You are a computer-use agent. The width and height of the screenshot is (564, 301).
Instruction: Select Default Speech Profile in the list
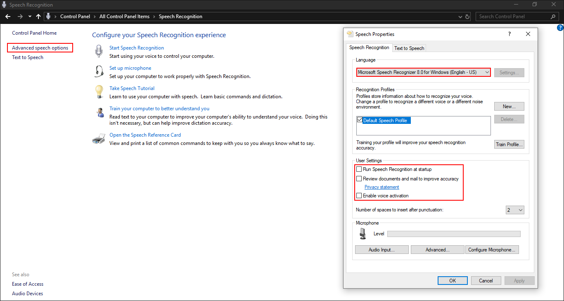point(387,121)
